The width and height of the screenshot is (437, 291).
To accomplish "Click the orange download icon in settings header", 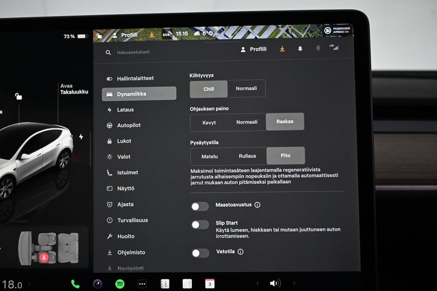I will point(282,49).
